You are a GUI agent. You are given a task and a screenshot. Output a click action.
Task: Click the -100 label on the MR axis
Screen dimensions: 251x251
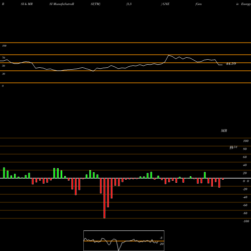click(x=246, y=221)
